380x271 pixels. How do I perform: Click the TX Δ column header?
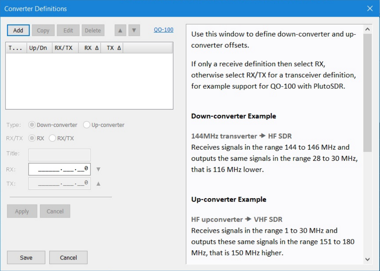(x=113, y=48)
